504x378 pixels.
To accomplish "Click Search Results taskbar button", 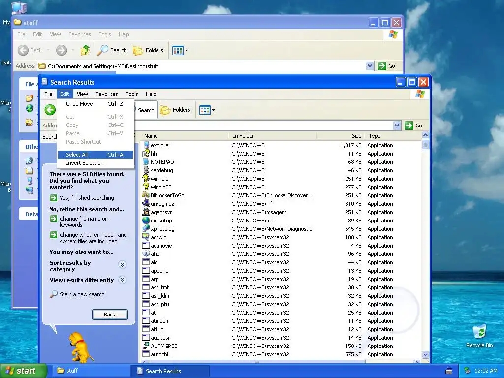I will [170, 371].
